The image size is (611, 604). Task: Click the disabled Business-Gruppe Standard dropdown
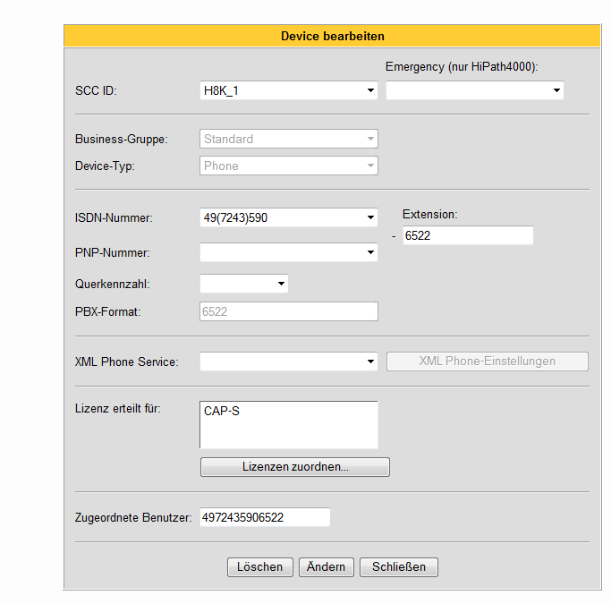289,139
